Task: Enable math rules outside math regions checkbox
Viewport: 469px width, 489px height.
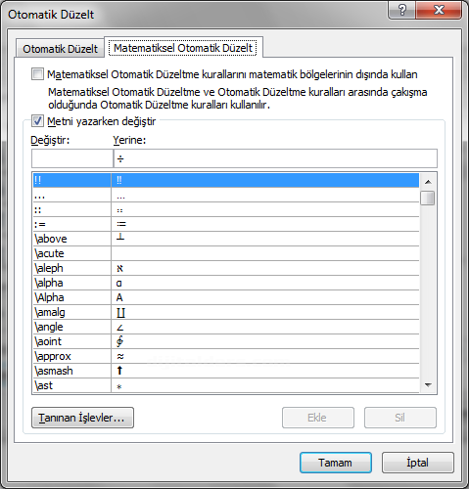Action: [x=37, y=74]
